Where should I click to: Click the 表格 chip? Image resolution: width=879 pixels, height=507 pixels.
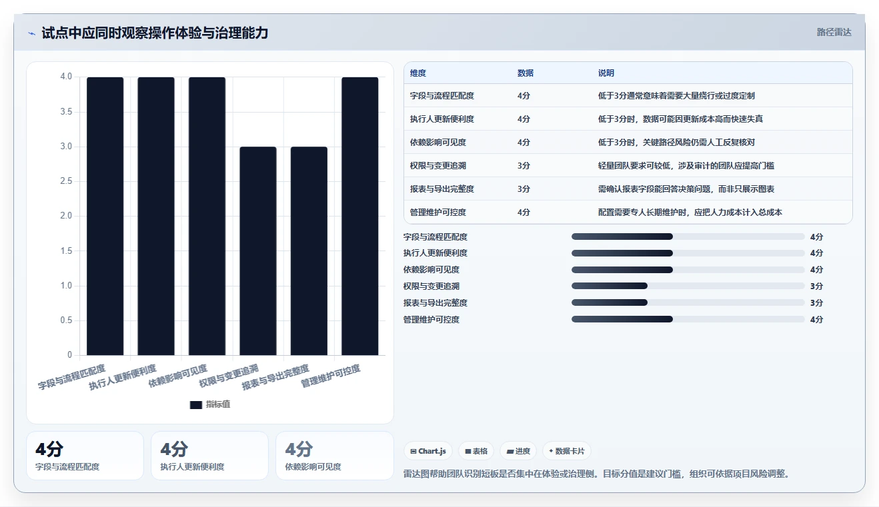[476, 451]
